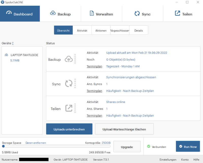Click the 250GB Kontogröße link

click(106, 143)
